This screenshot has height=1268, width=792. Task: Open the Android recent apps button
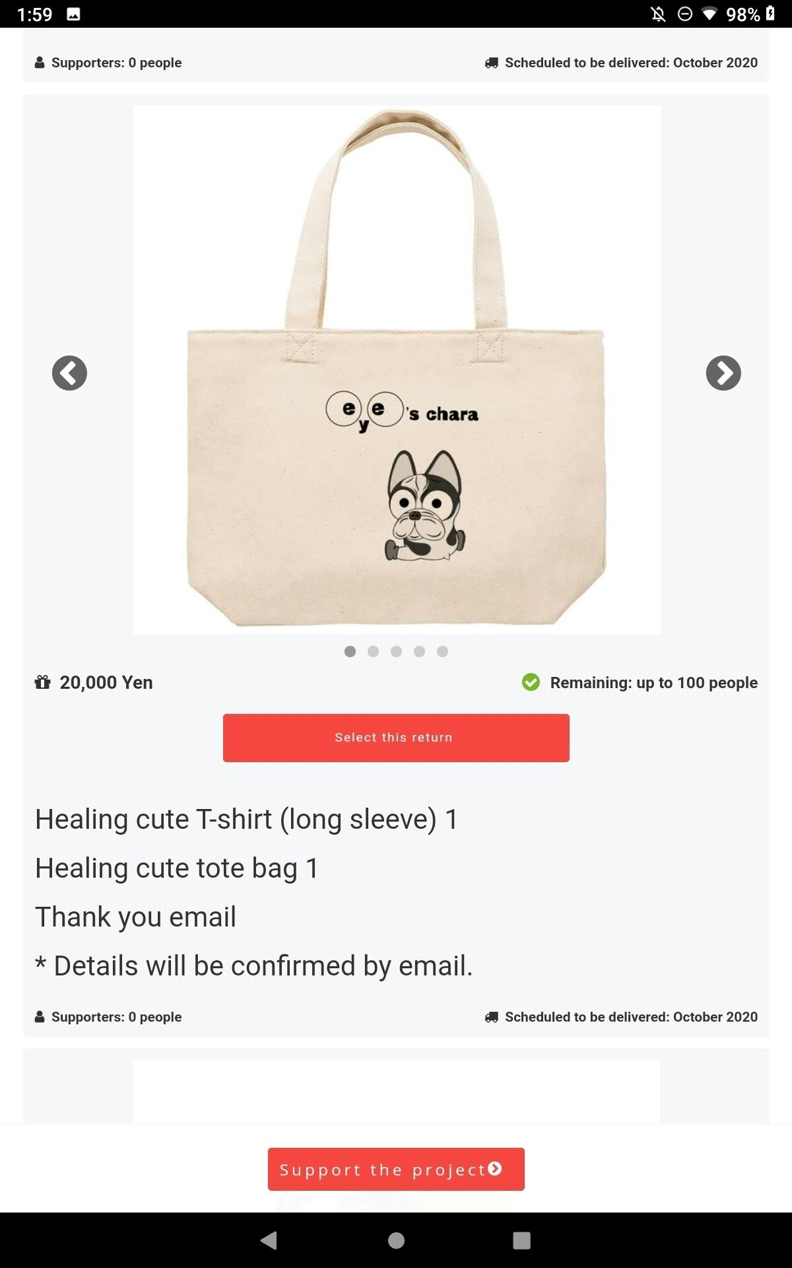(x=522, y=1240)
